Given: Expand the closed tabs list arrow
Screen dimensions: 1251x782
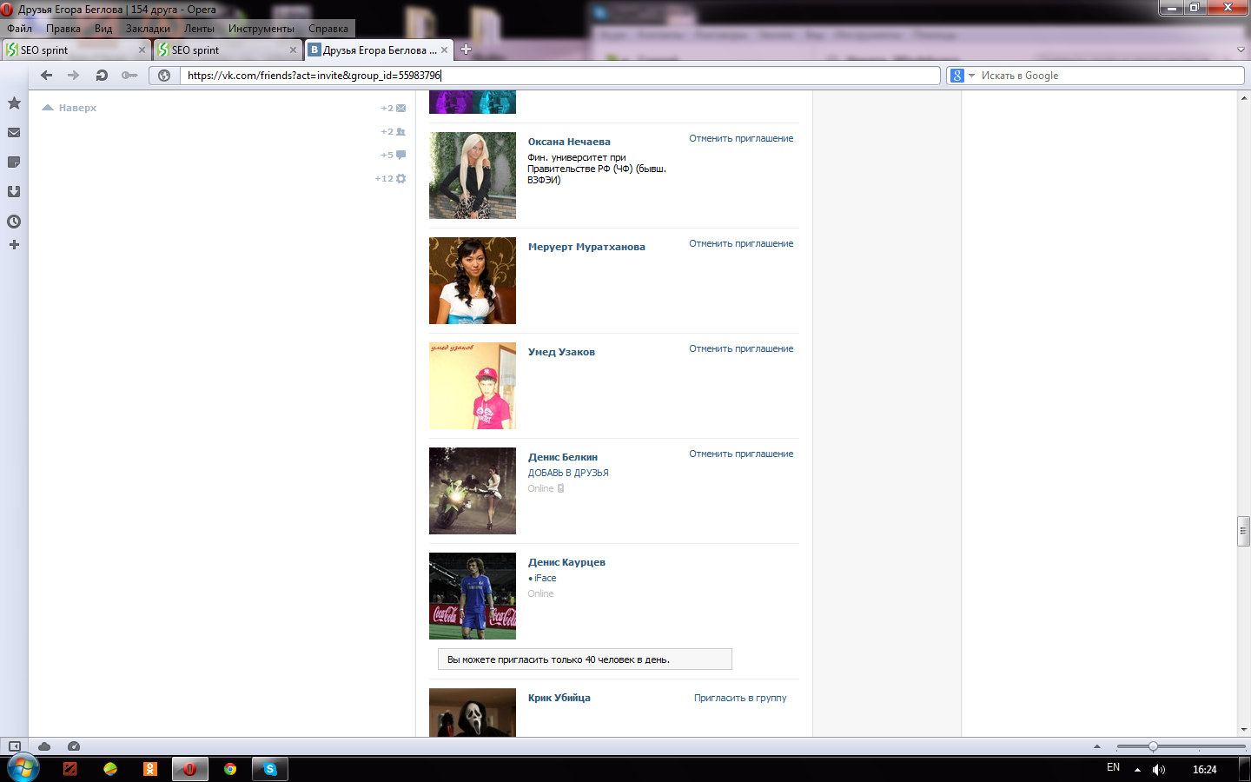Looking at the screenshot, I should [x=1241, y=50].
